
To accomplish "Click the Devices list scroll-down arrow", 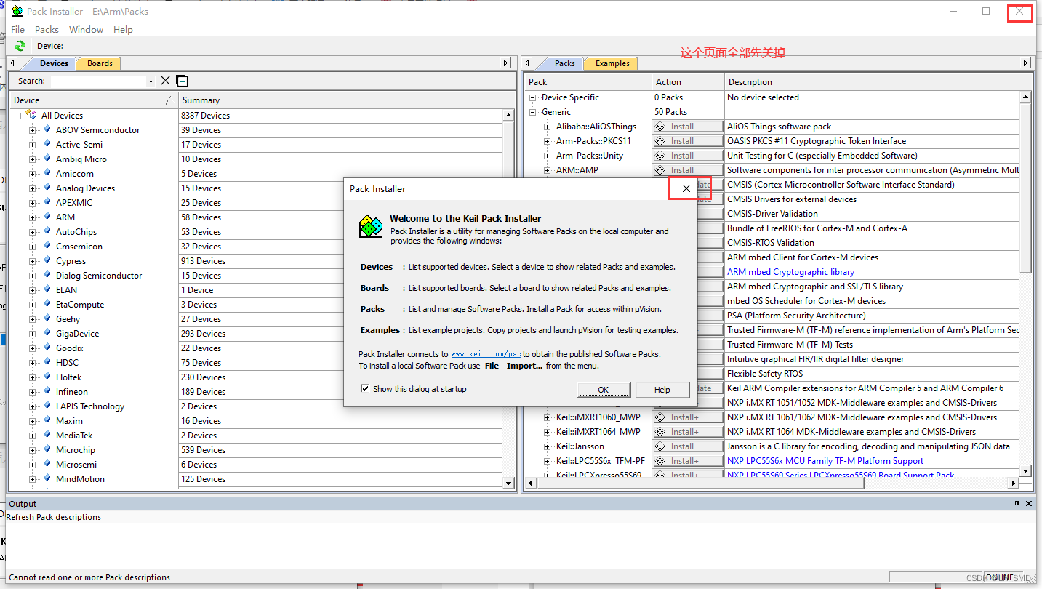I will 508,482.
